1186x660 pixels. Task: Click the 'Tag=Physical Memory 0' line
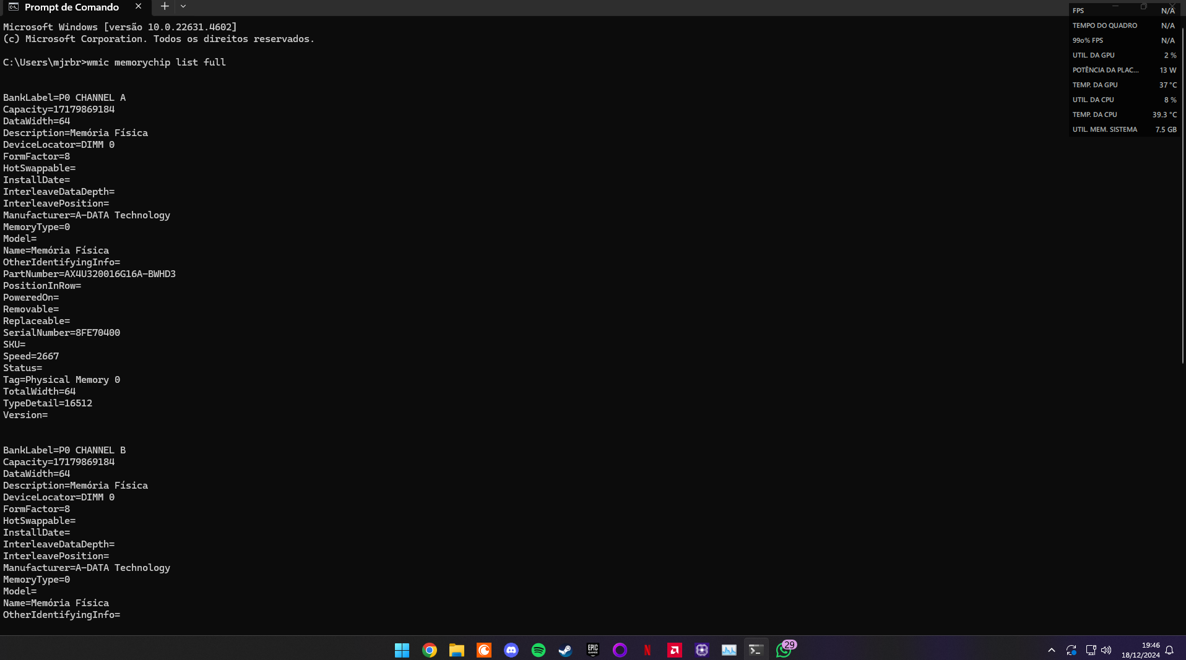[x=62, y=380]
